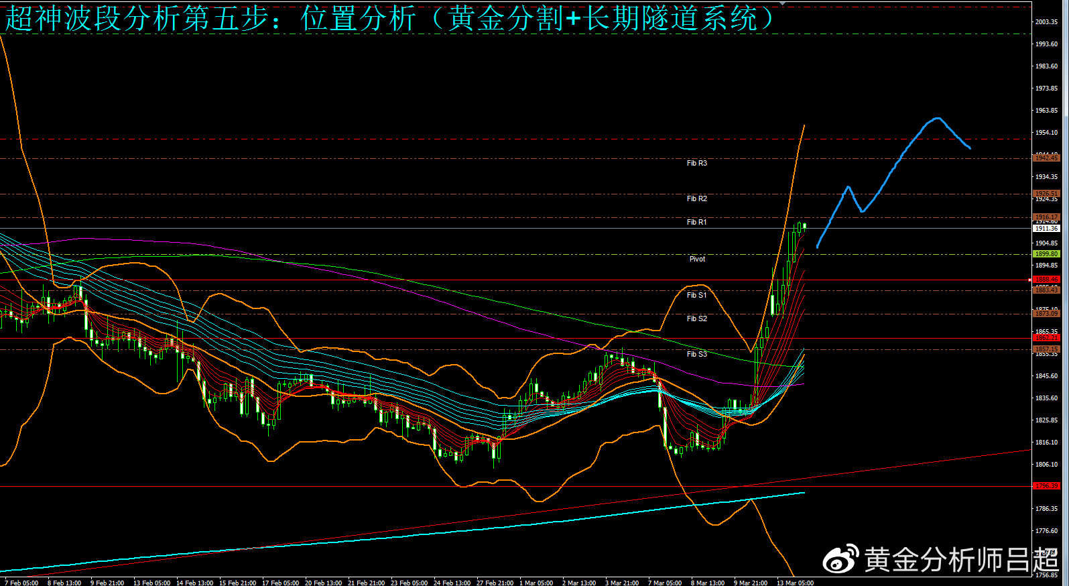Select the 1983.60 price axis value

pyautogui.click(x=1046, y=66)
